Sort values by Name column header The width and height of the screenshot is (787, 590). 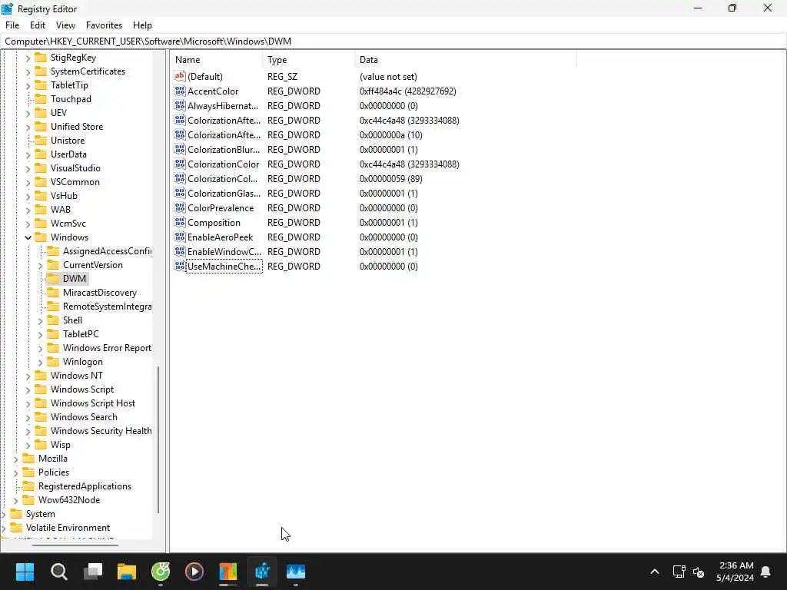pos(216,60)
